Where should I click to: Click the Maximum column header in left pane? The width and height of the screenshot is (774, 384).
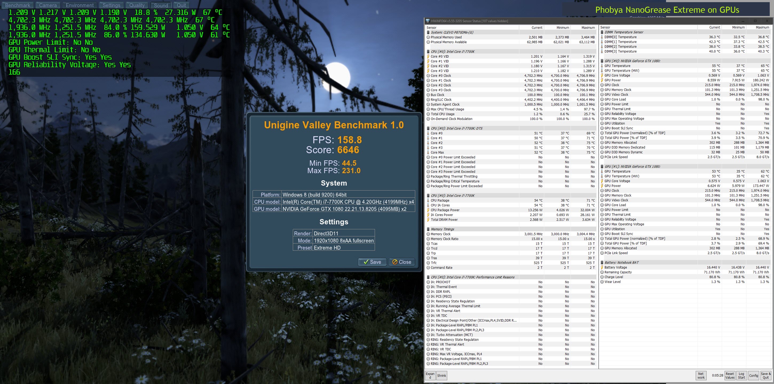pos(588,28)
